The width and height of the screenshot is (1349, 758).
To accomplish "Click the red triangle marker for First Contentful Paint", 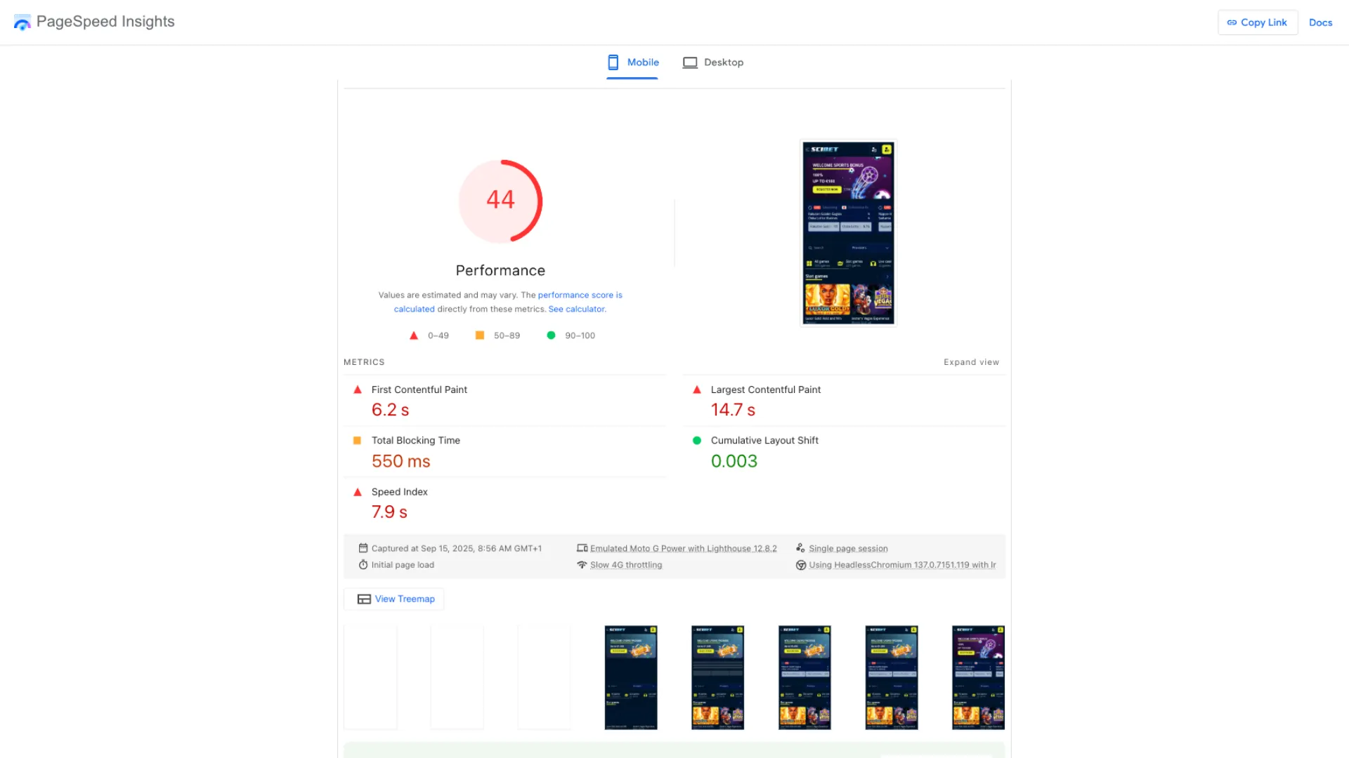I will pyautogui.click(x=358, y=390).
